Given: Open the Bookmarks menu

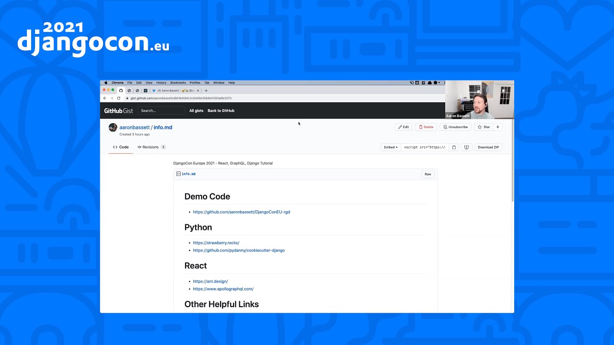Looking at the screenshot, I should (178, 82).
